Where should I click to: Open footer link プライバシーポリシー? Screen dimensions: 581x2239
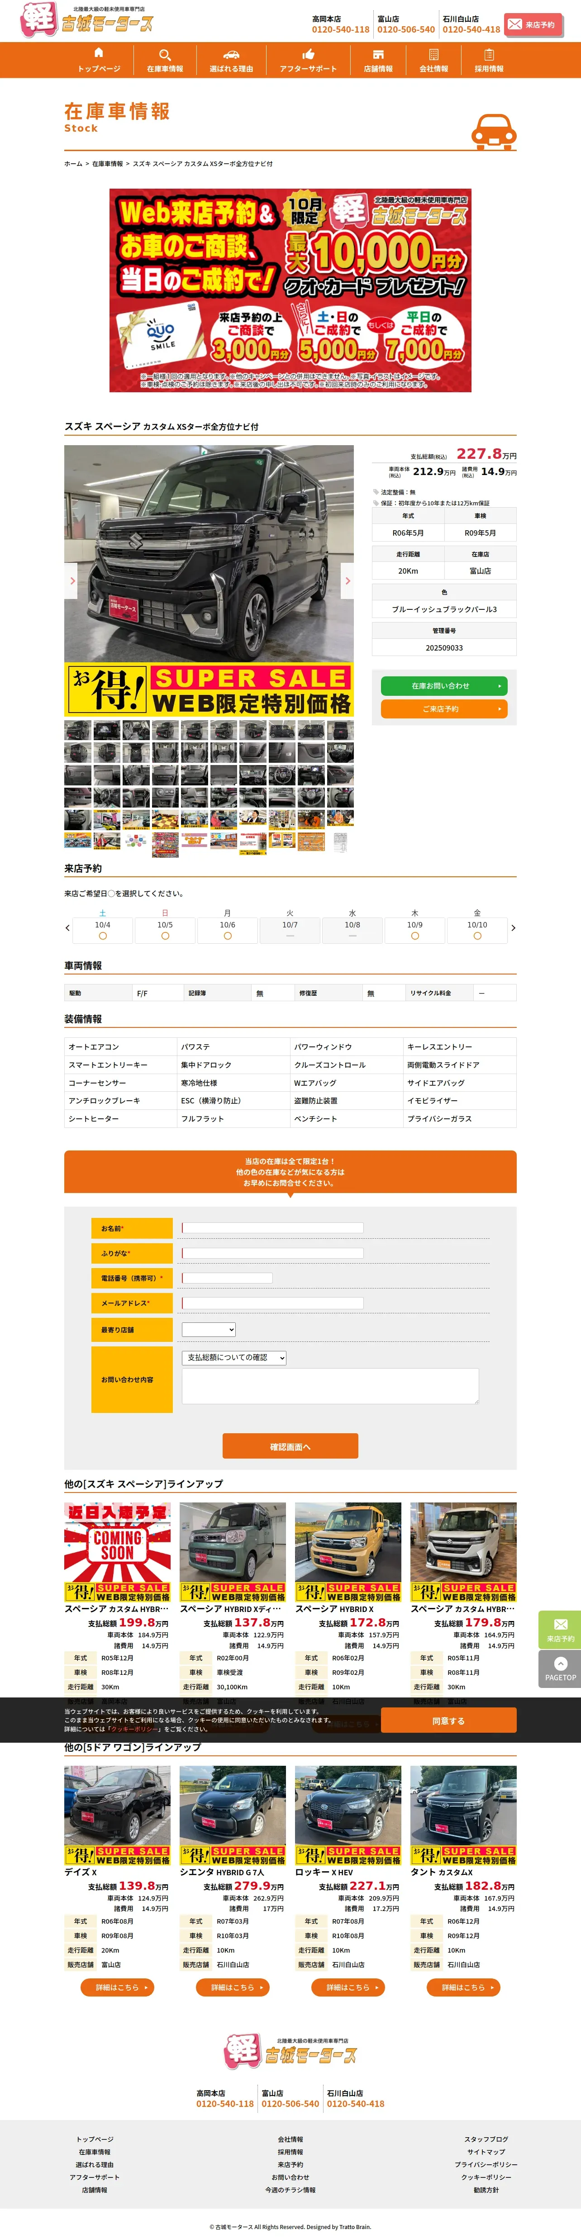[486, 2165]
